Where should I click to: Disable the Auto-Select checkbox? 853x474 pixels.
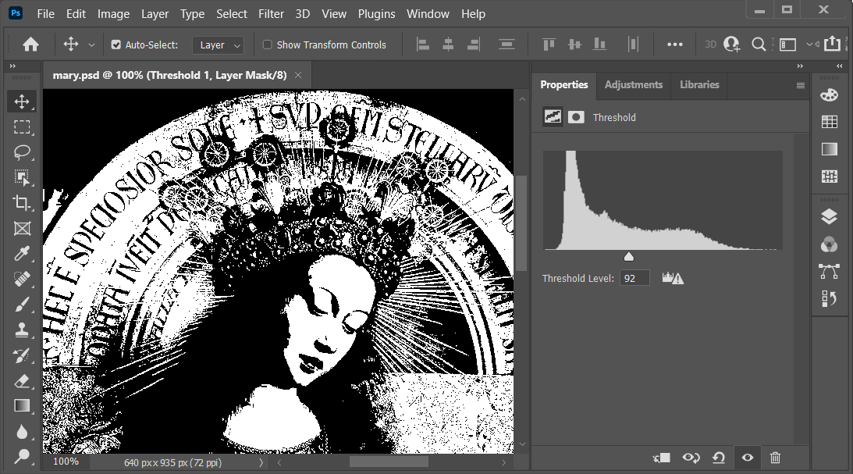116,45
